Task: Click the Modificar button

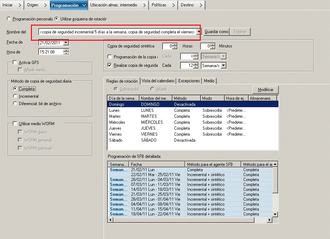Action: [x=265, y=90]
